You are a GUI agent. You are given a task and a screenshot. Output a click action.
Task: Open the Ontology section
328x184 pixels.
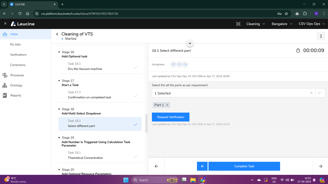[x=16, y=85]
